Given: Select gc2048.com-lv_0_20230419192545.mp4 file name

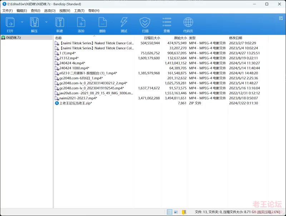Looking at the screenshot, I should pyautogui.click(x=92, y=88).
